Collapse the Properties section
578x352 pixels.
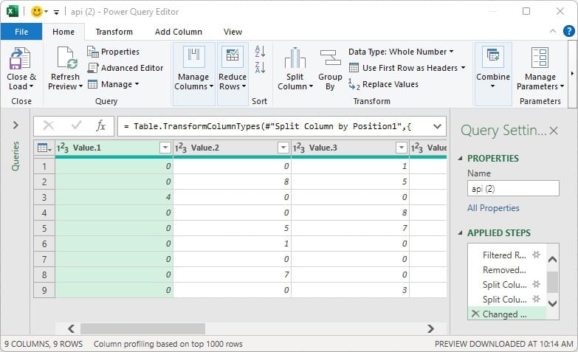click(461, 158)
